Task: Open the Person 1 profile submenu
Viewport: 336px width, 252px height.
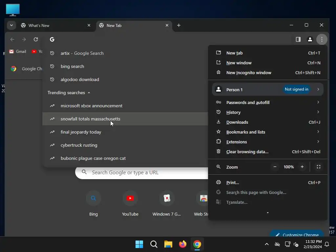Action: (x=268, y=89)
